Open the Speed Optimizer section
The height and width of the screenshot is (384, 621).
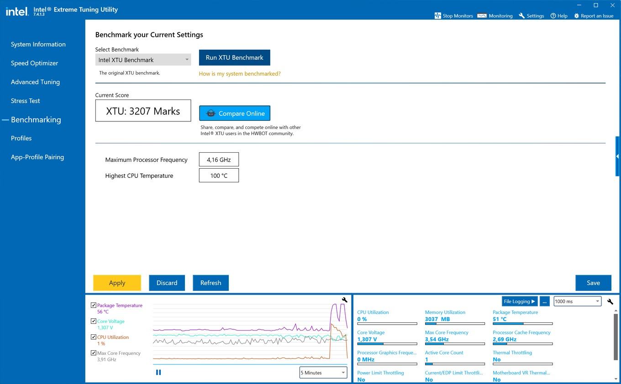[x=35, y=63]
